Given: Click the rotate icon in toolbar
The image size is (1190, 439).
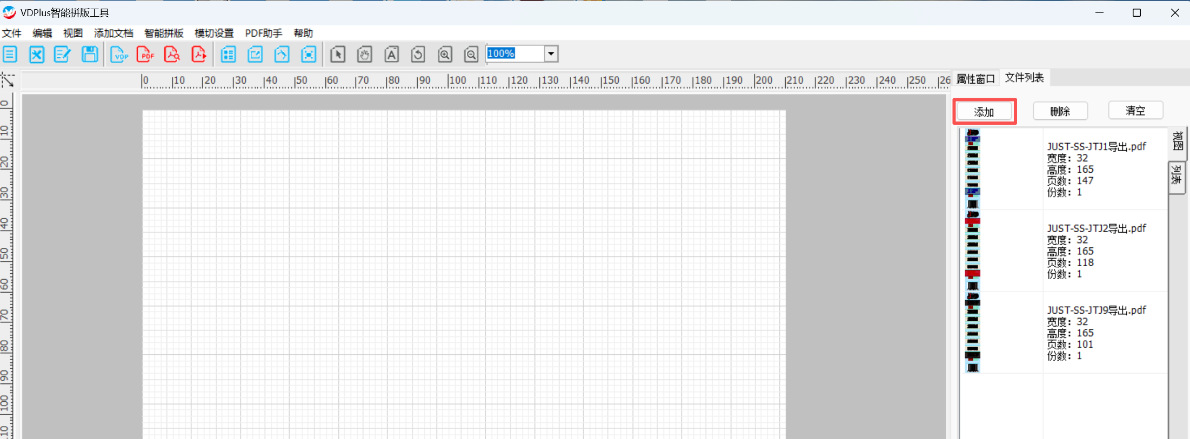Looking at the screenshot, I should (418, 55).
